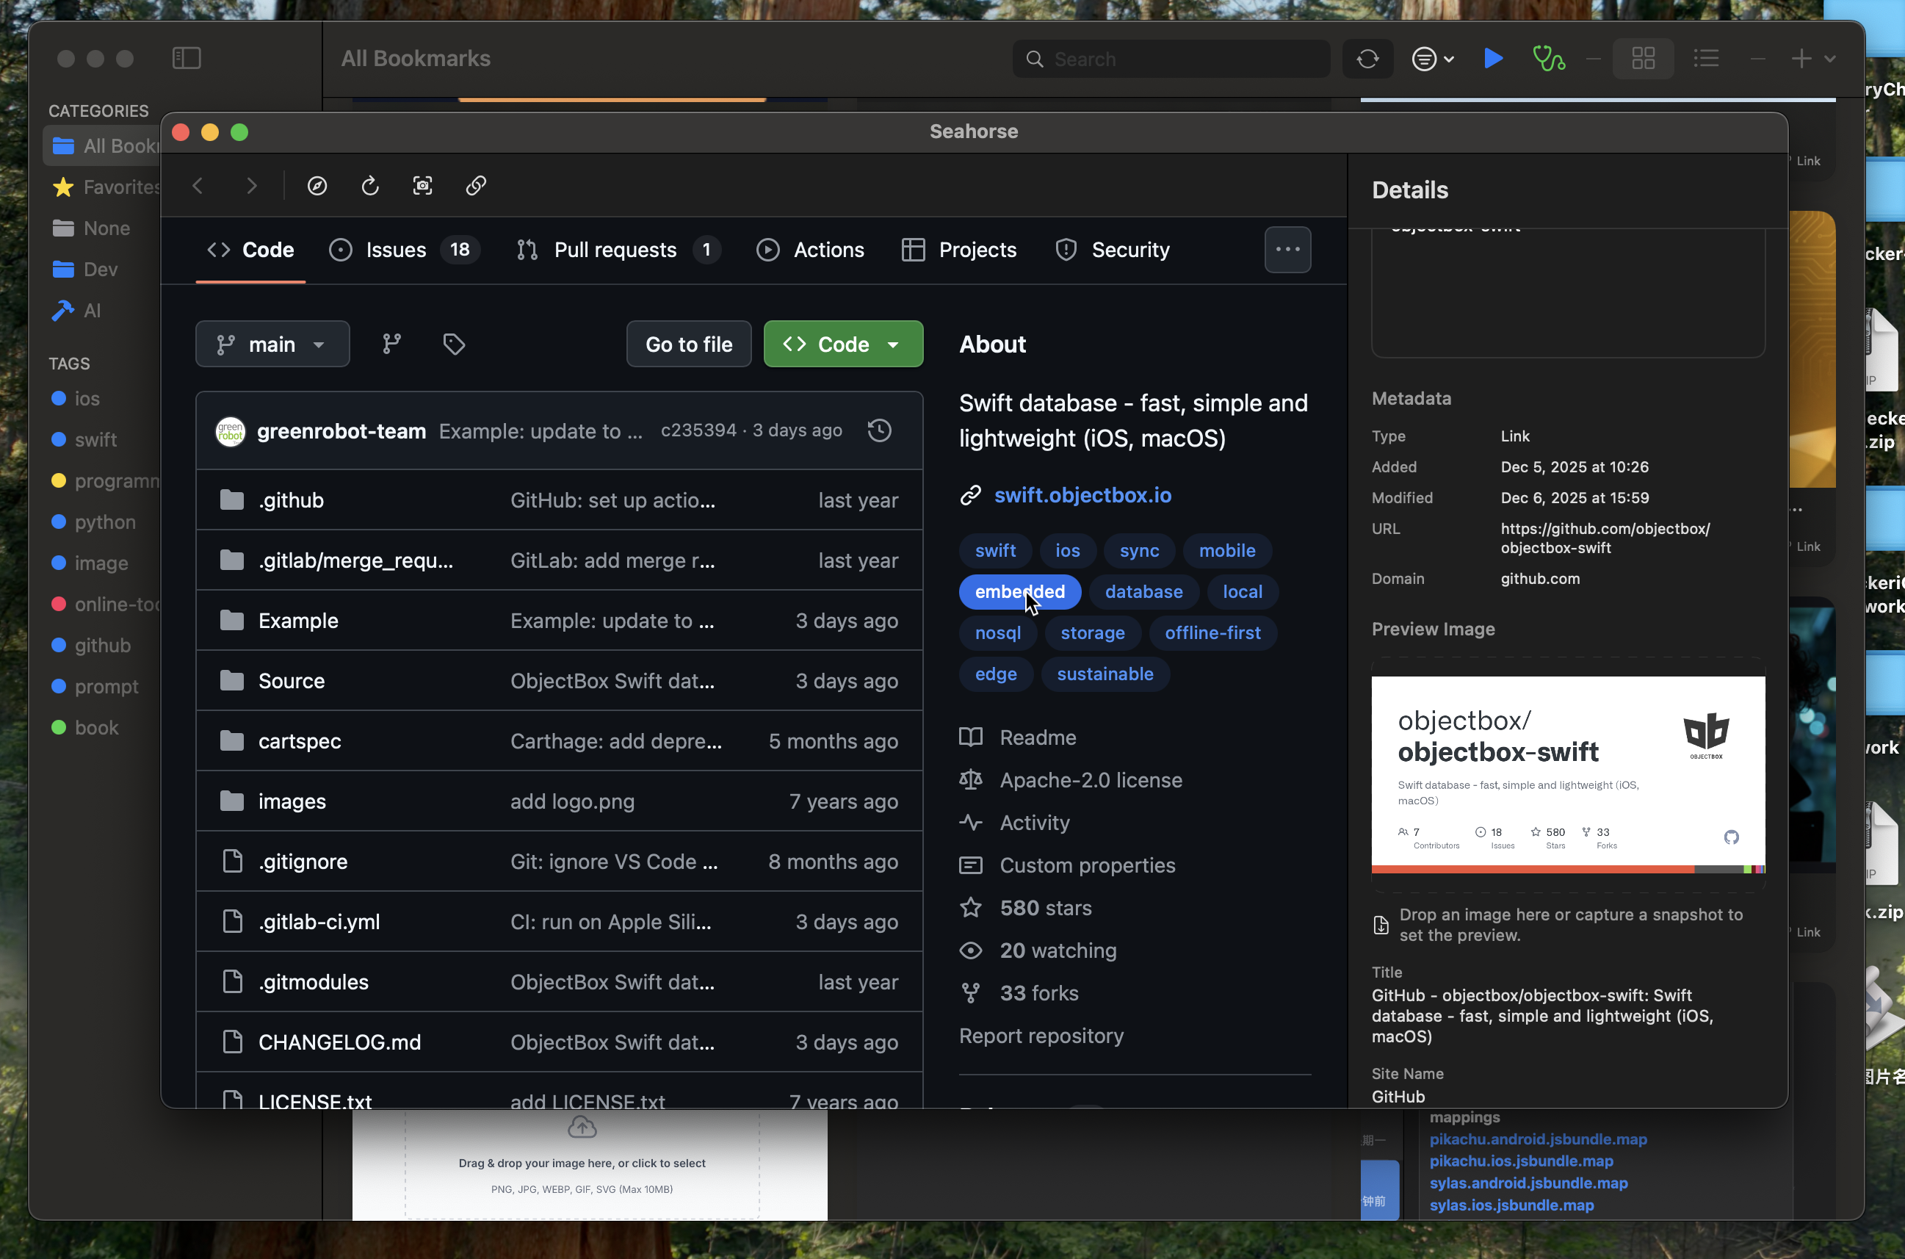Open the Pull requests tab
The height and width of the screenshot is (1259, 1905).
615,250
